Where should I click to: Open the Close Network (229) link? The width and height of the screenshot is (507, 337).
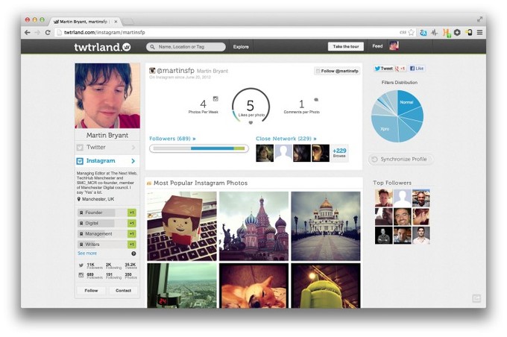(x=286, y=139)
